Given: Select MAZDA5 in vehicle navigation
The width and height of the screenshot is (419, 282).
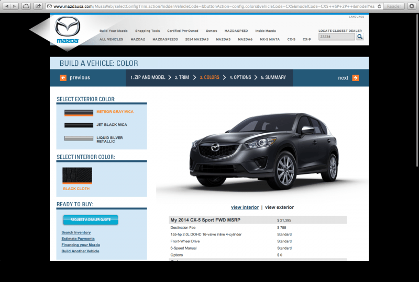Looking at the screenshot, I should pyautogui.click(x=224, y=39).
